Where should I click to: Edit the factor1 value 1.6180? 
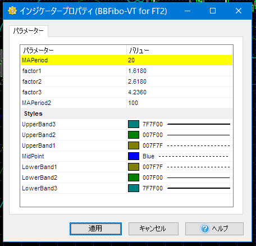point(180,71)
